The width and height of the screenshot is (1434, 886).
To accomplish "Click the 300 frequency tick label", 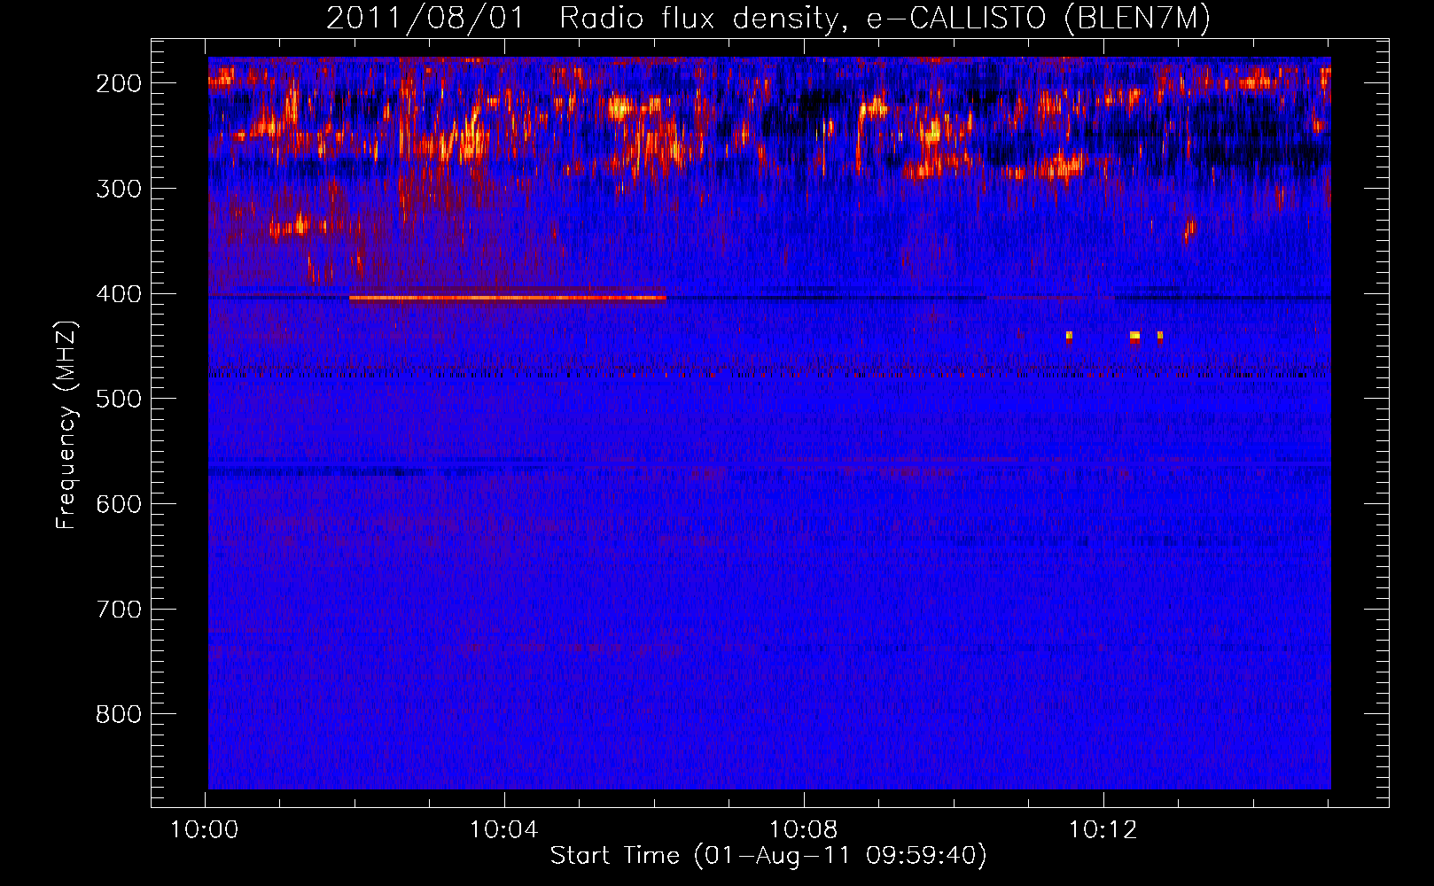I will 119,189.
